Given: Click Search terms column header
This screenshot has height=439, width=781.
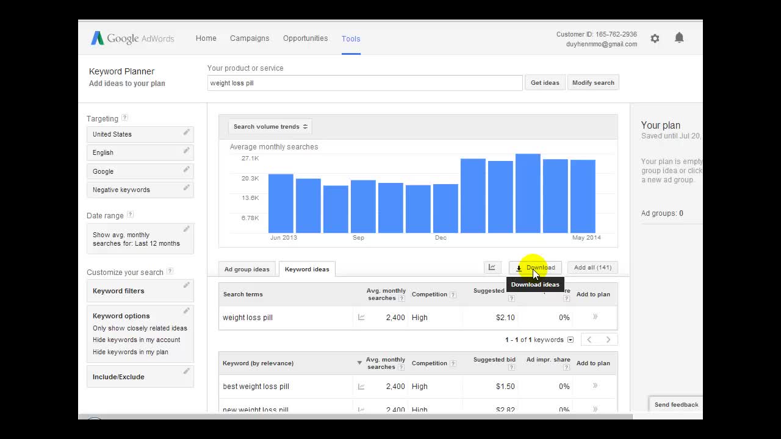Looking at the screenshot, I should pos(243,294).
